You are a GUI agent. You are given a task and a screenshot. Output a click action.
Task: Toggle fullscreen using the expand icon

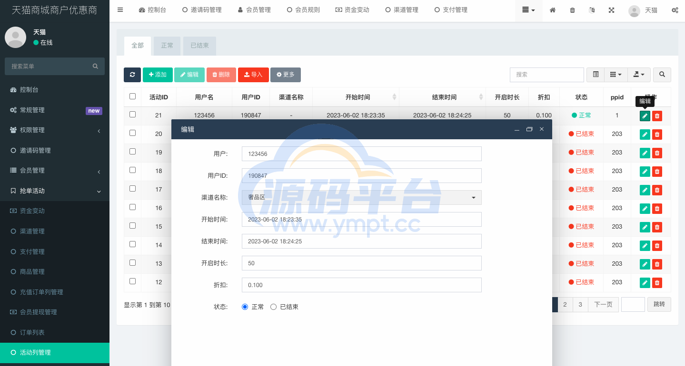(611, 10)
